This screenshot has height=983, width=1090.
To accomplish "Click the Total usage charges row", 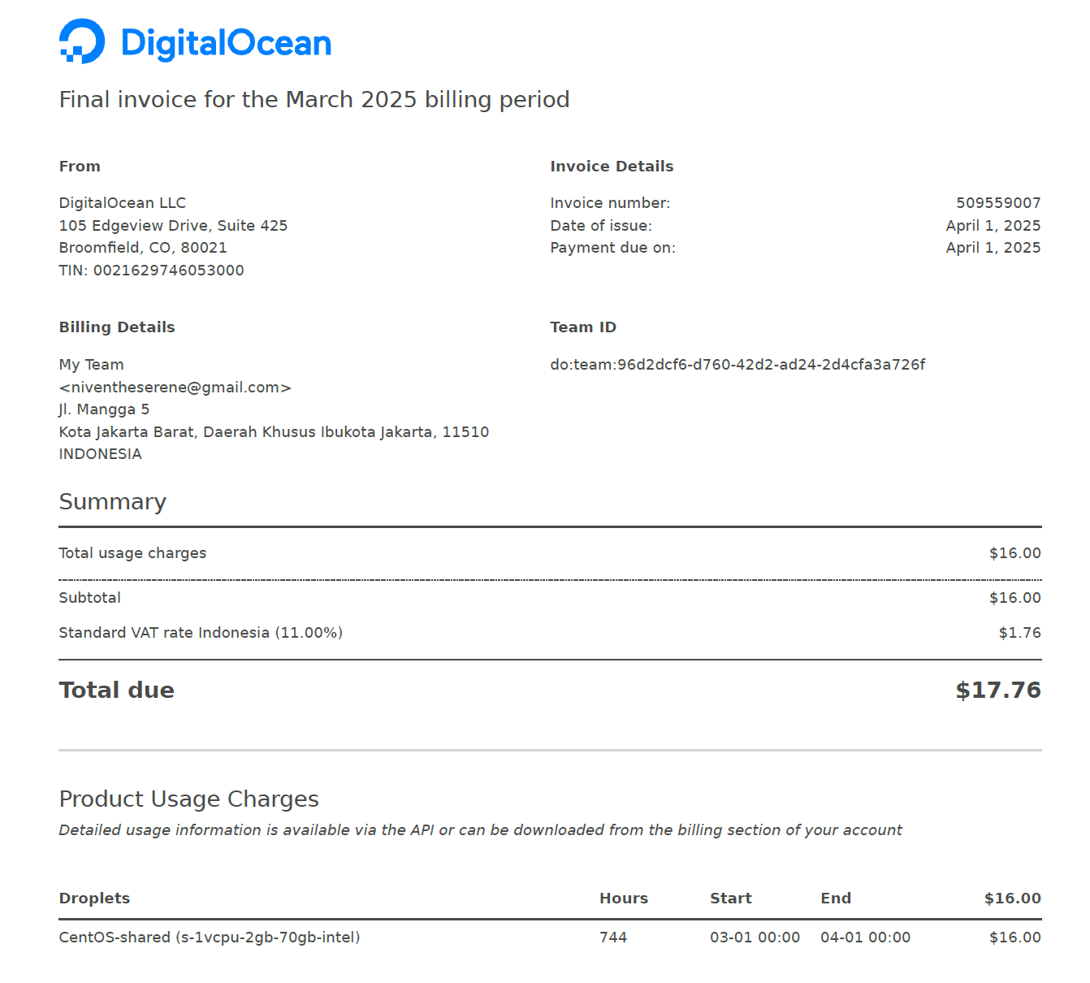I will [x=550, y=553].
